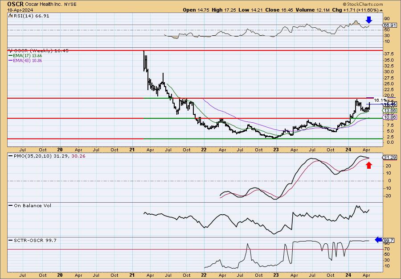Click the 66.91 RSI value tag on the right axis
The image size is (401, 279).
(x=390, y=25)
